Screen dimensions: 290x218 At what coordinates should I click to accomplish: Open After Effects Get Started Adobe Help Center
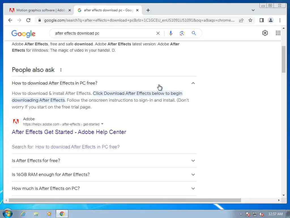(x=69, y=132)
